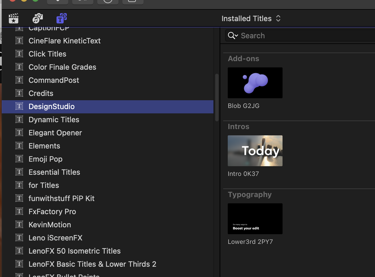Select the Lower3rd 2PY7 thumbnail

(255, 219)
